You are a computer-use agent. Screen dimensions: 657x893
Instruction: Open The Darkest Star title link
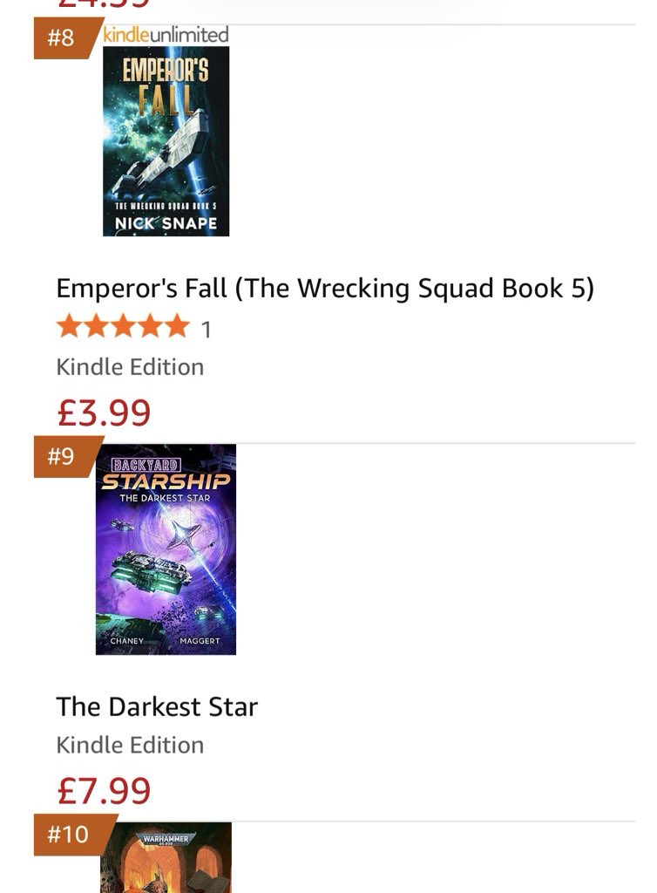tap(157, 706)
